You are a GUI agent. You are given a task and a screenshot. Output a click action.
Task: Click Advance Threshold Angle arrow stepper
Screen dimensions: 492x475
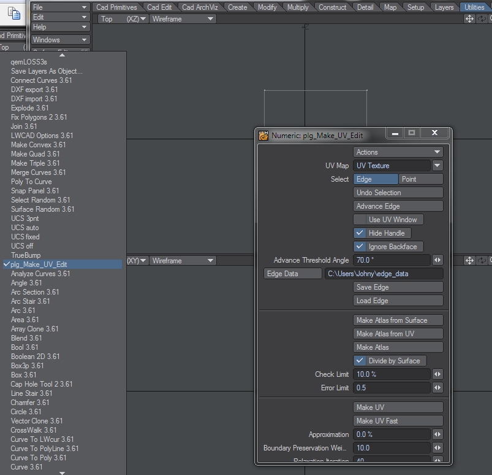click(x=437, y=260)
